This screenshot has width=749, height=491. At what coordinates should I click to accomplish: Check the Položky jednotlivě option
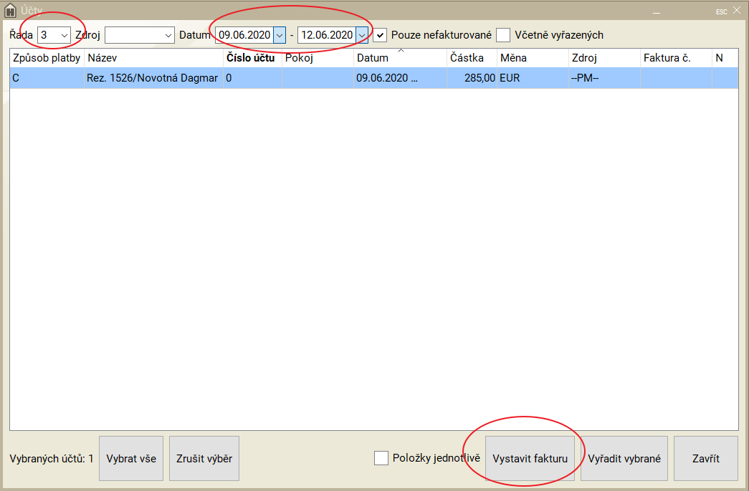pos(381,458)
